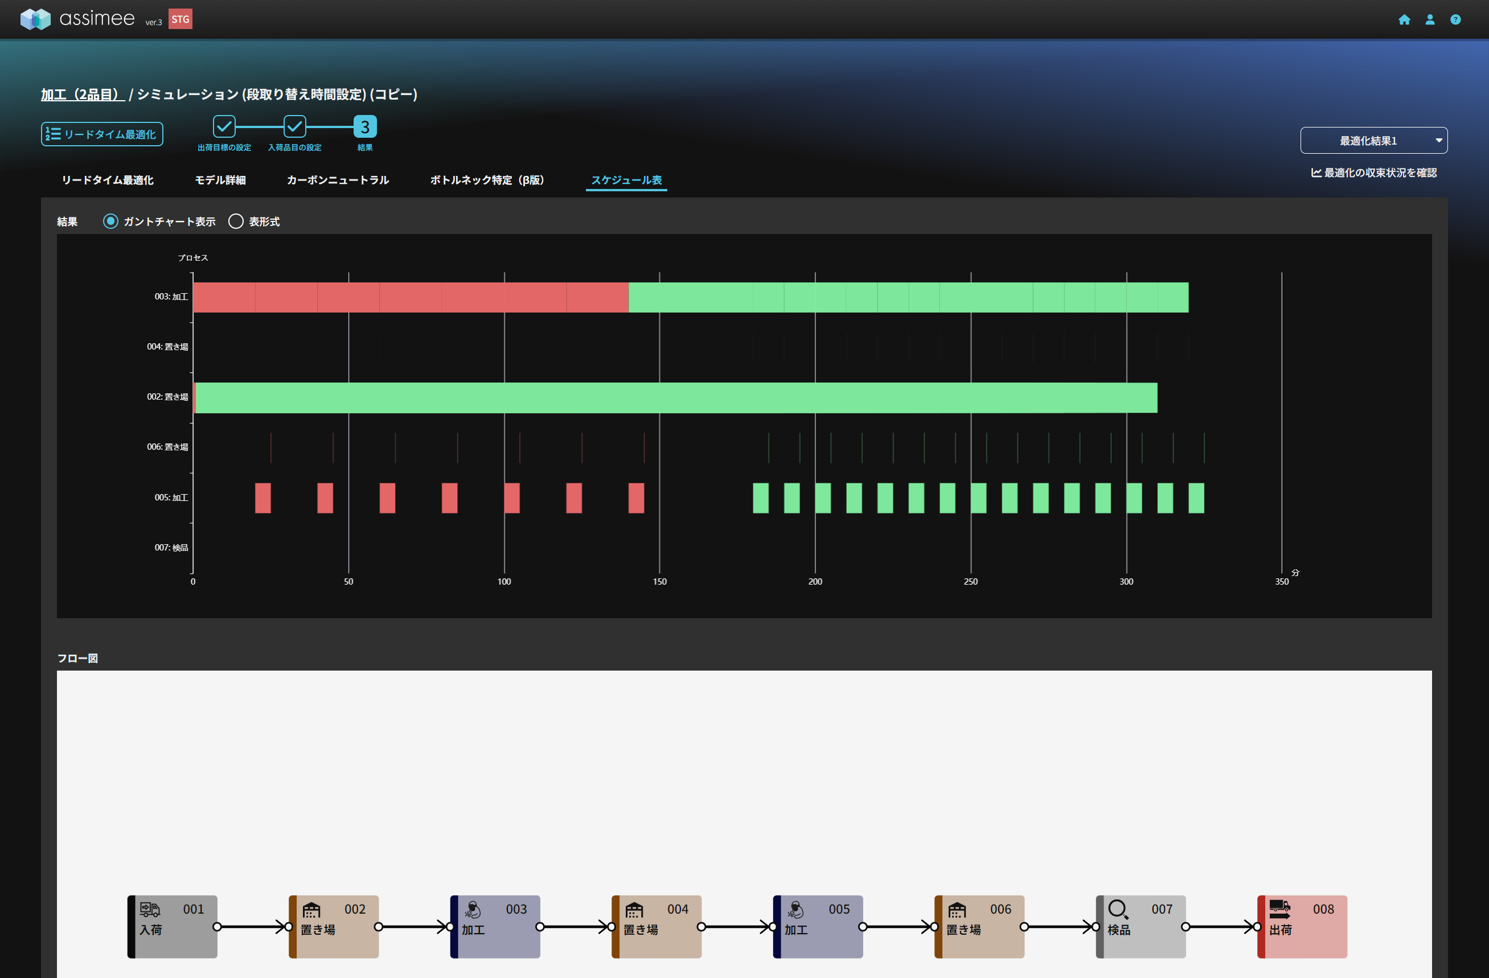The image size is (1489, 978).
Task: Click the 006: 置き場 axis label
Action: pyautogui.click(x=167, y=446)
